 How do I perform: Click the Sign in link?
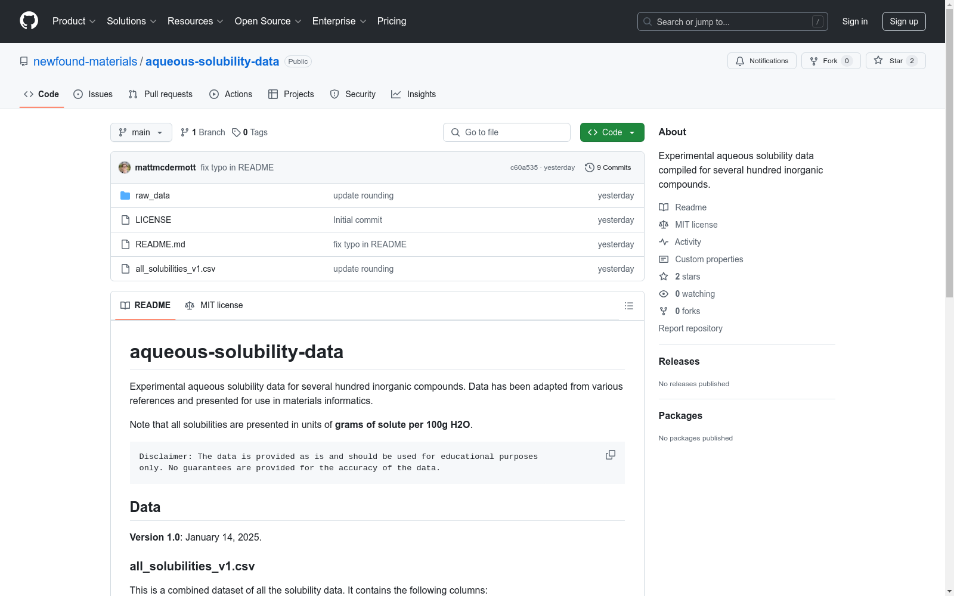click(x=855, y=21)
